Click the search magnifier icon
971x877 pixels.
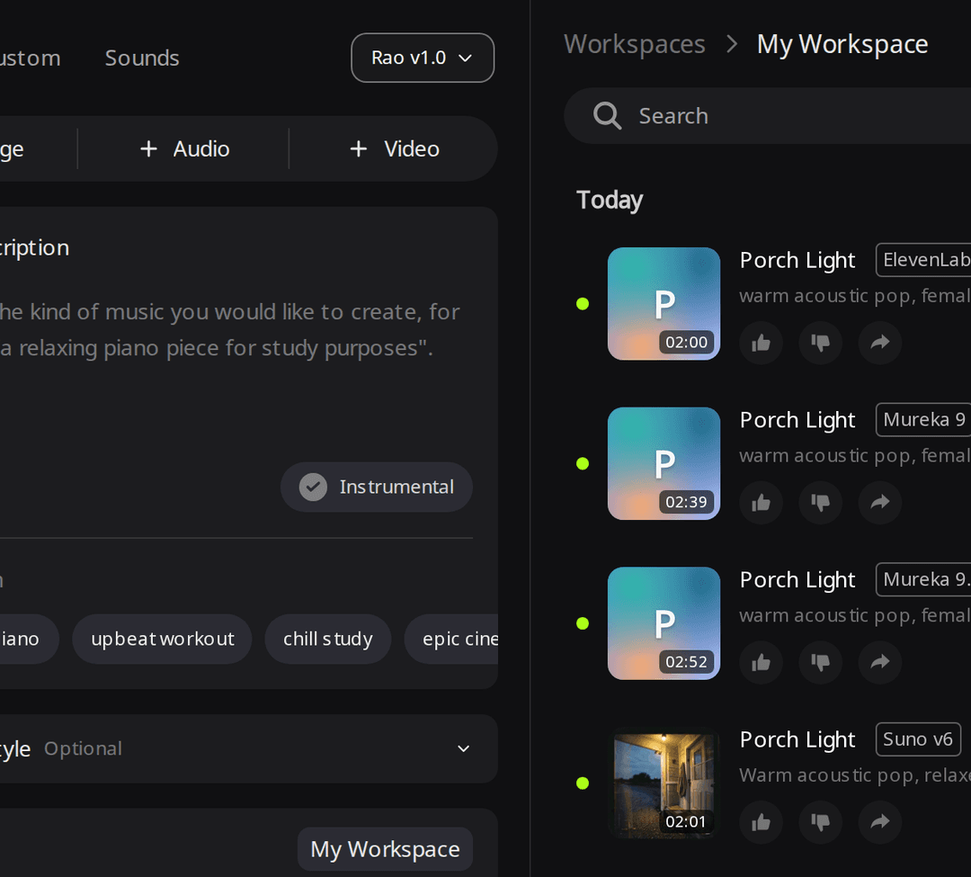pos(607,116)
